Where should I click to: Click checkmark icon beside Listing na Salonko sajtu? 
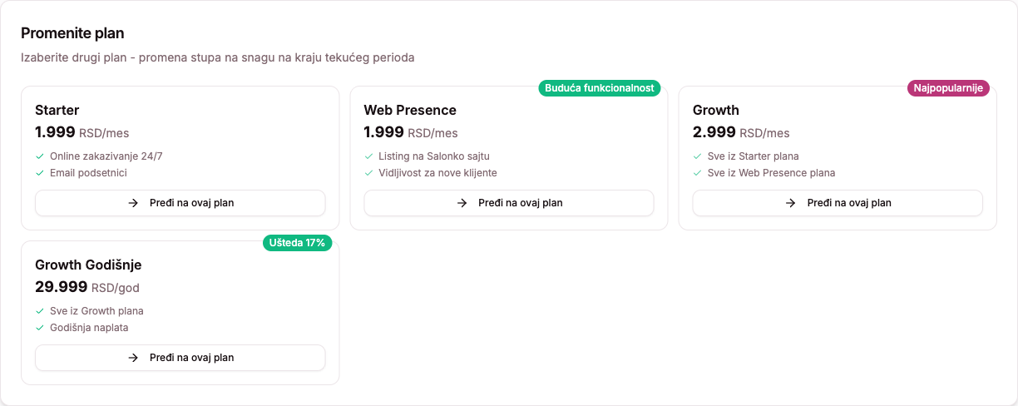click(368, 156)
